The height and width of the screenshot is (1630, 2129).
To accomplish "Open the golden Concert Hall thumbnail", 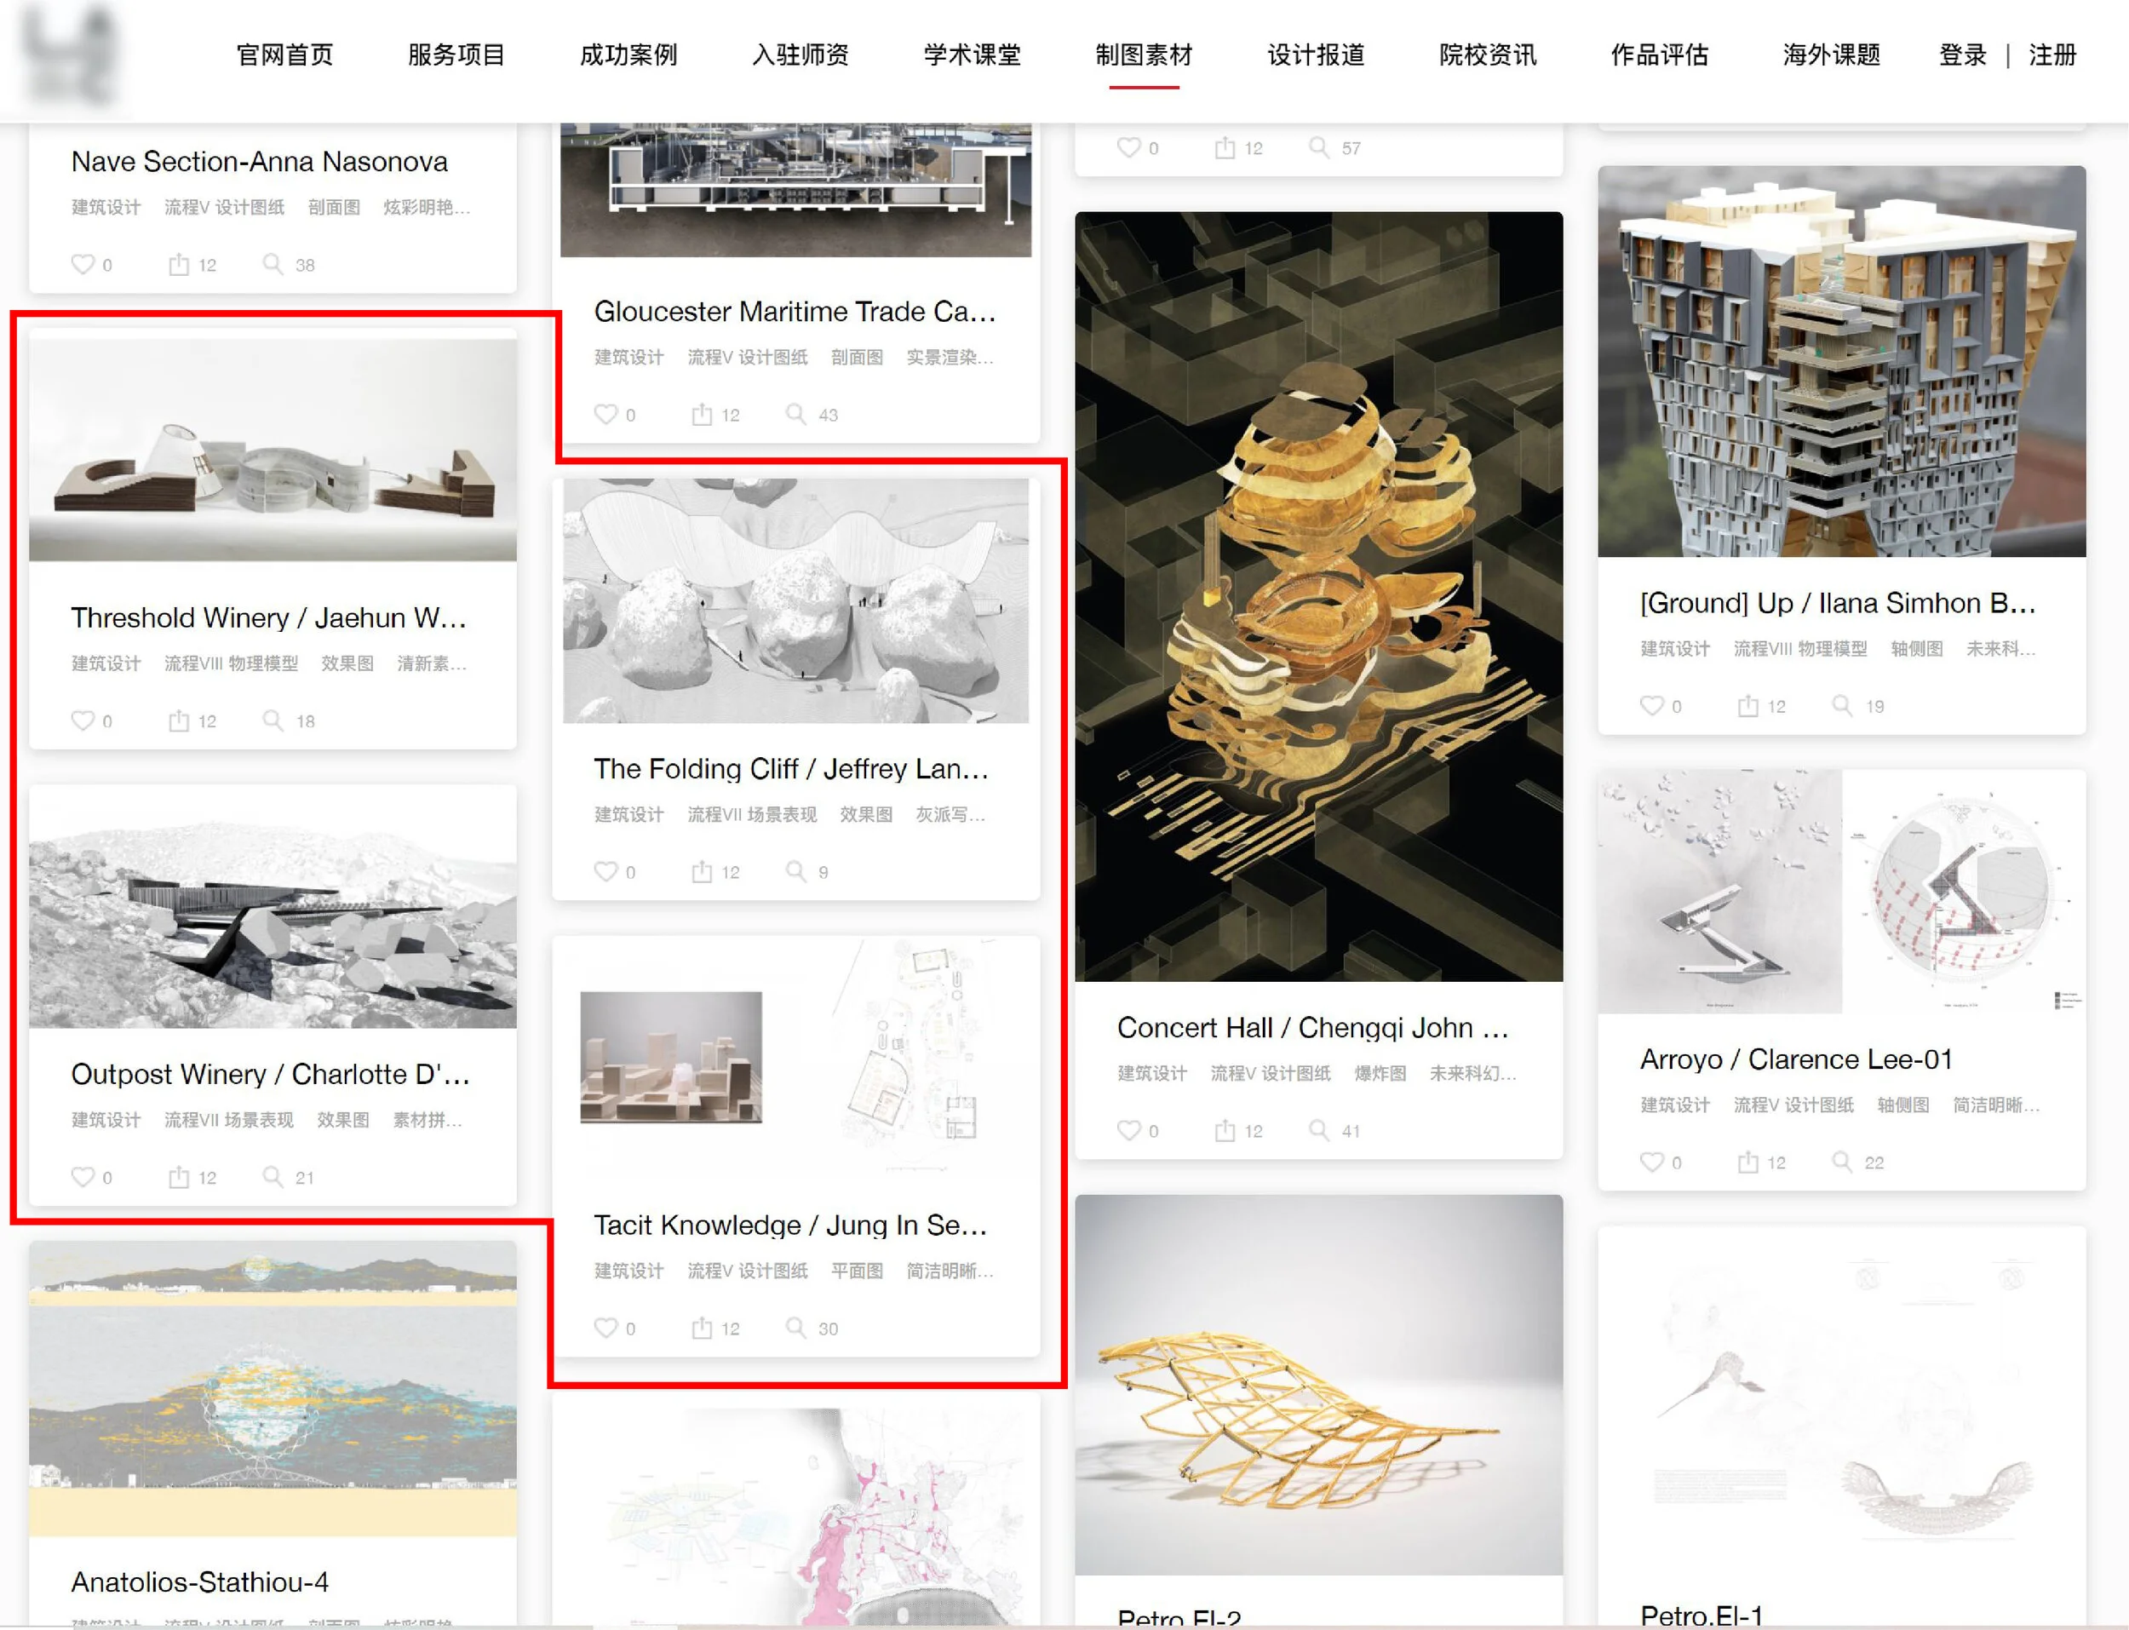I will tap(1318, 597).
